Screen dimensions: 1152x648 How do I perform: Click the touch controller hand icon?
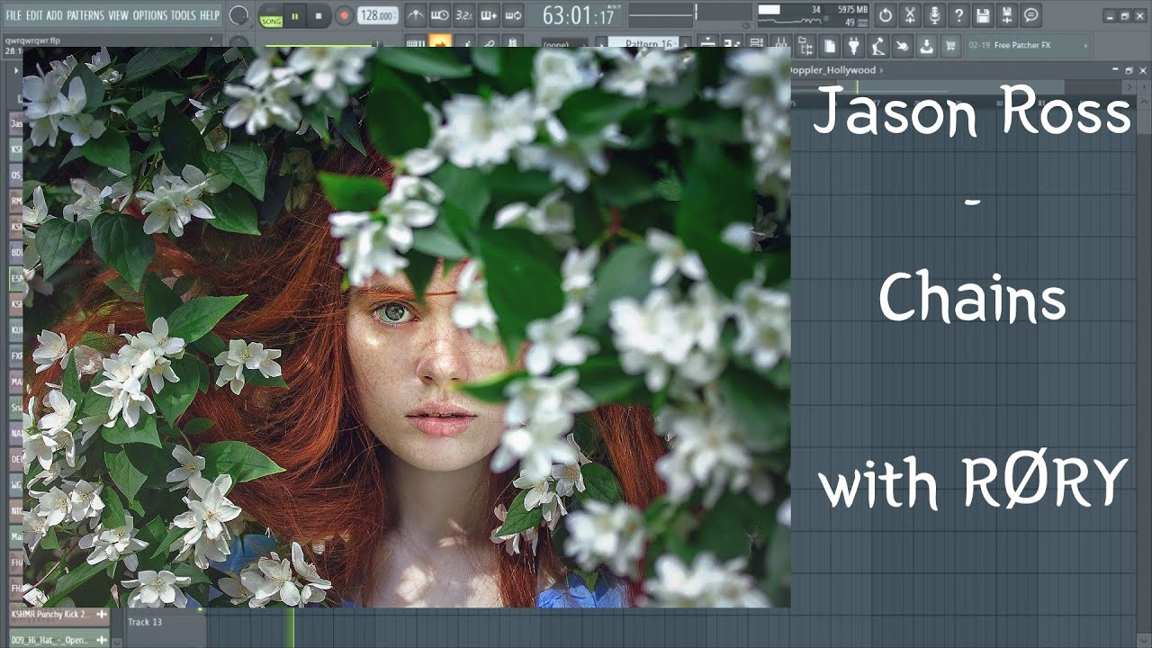(903, 44)
